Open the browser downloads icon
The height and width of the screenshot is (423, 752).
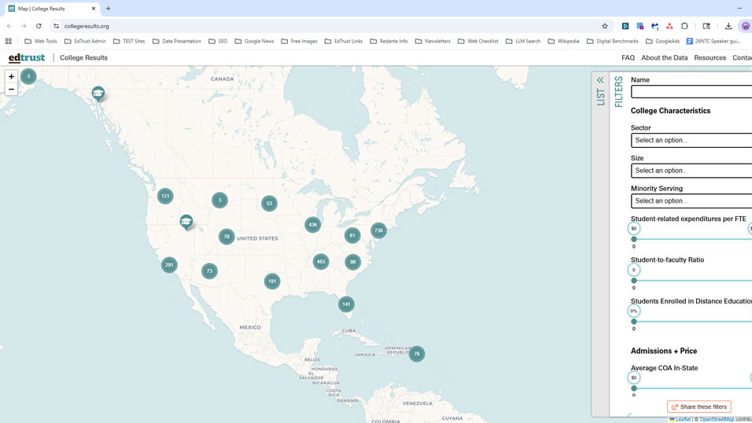pyautogui.click(x=728, y=26)
